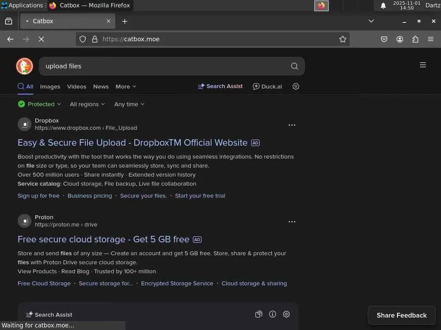This screenshot has width=441, height=330.
Task: Open the notification bell
Action: coord(383,6)
